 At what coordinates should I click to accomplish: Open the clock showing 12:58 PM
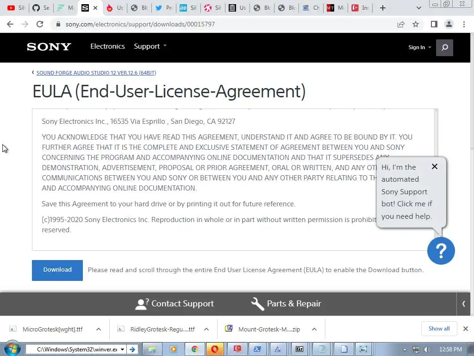coord(450,350)
